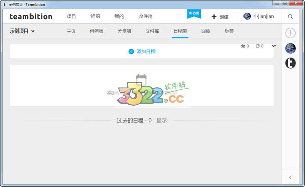Click the calendar placeholder icon
Image resolution: width=305 pixels, height=187 pixels.
[141, 79]
